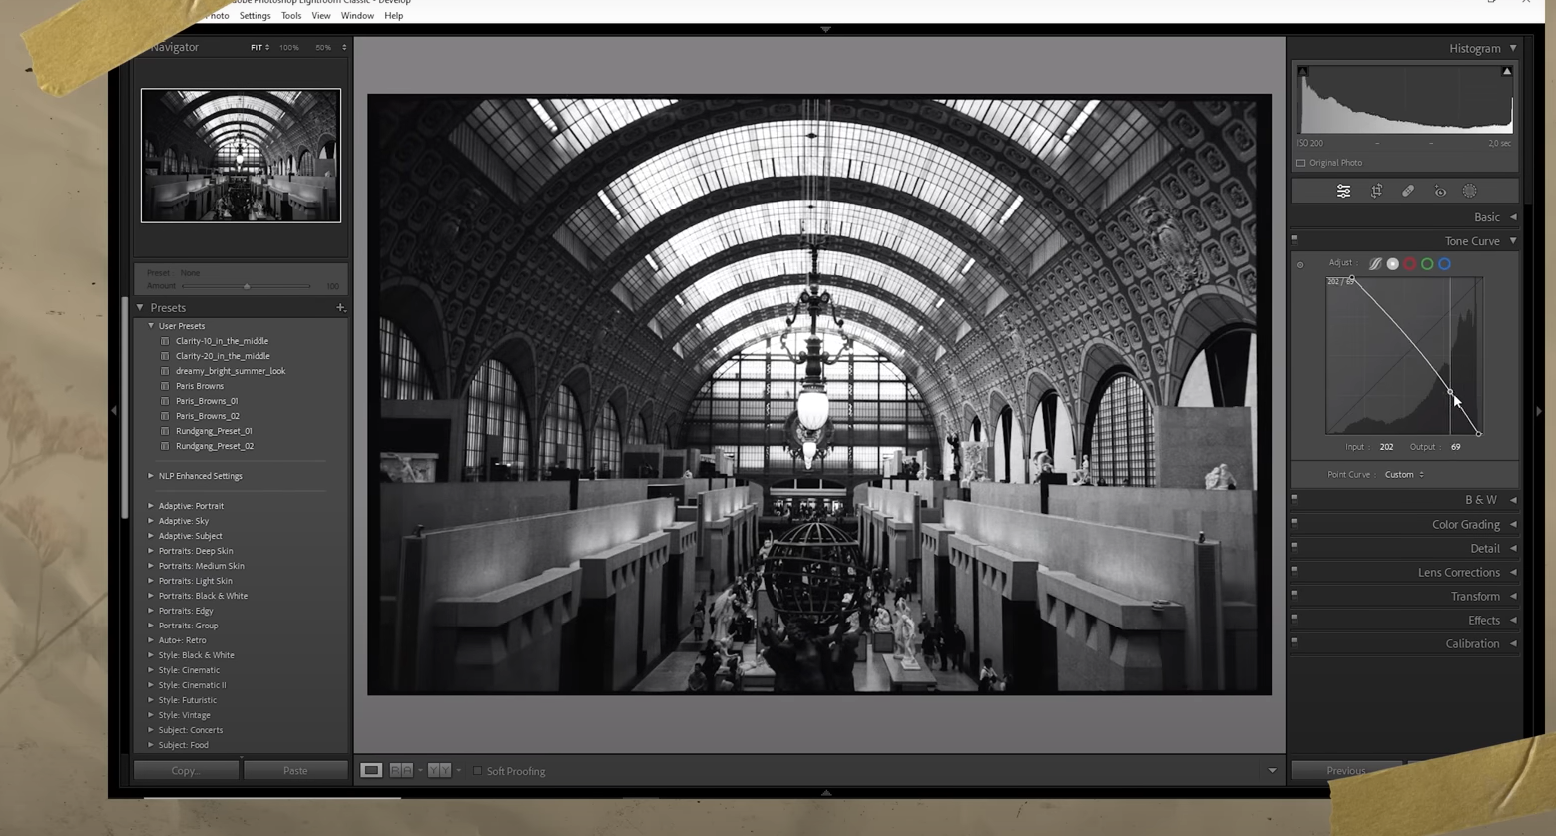Click the Previous button
The width and height of the screenshot is (1556, 836).
[x=1344, y=770]
